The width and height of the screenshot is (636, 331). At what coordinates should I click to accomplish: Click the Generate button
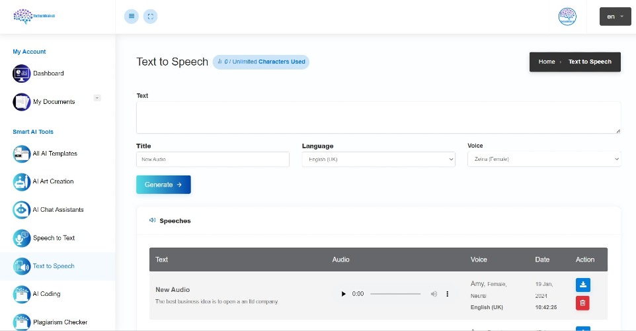pos(163,185)
